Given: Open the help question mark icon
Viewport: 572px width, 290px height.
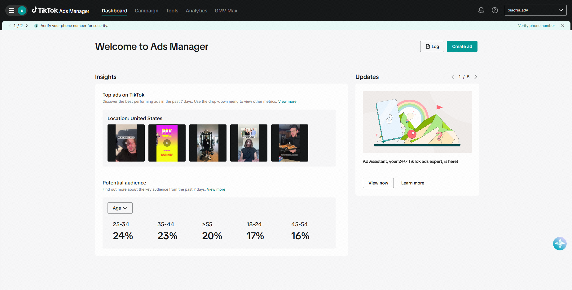Looking at the screenshot, I should tap(495, 10).
